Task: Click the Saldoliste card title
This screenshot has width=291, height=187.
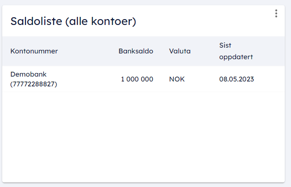Action: (x=73, y=21)
